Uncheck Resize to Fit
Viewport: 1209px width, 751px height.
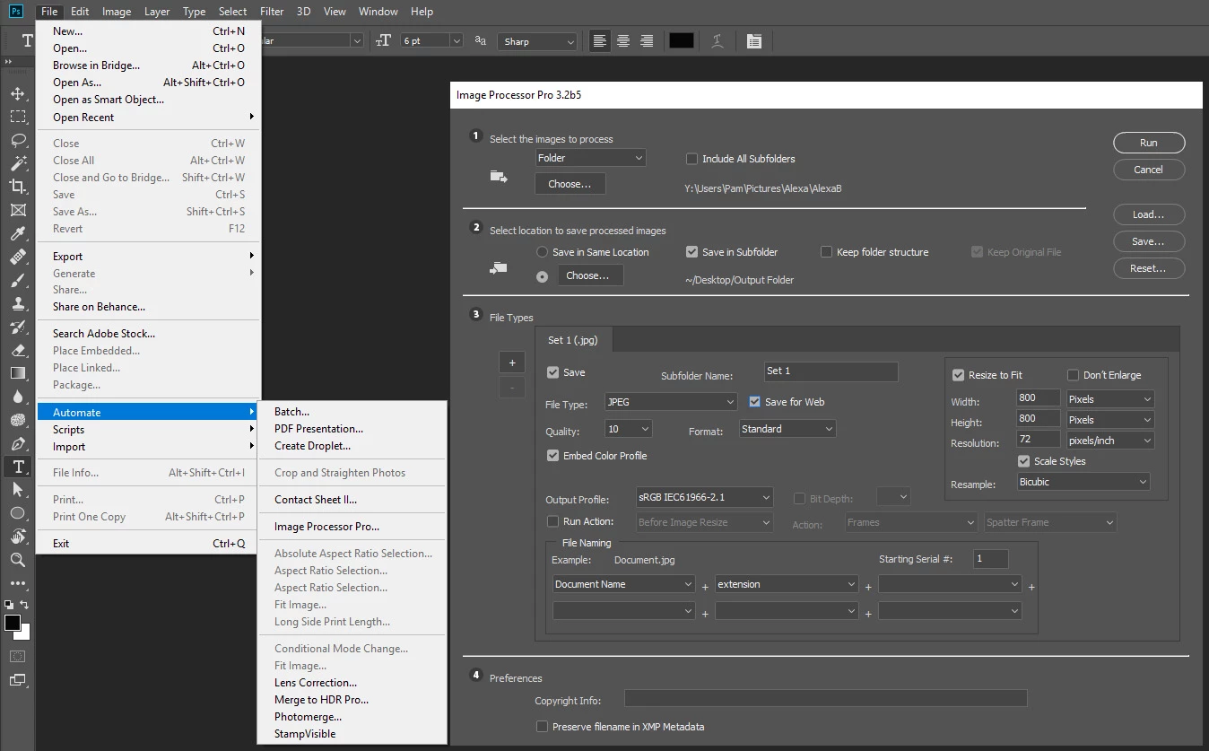tap(958, 375)
